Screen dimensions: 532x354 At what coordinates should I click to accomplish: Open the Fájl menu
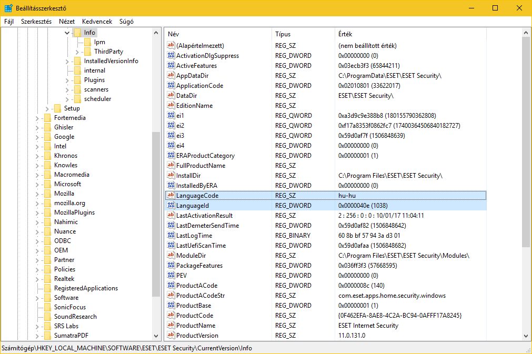coord(9,22)
